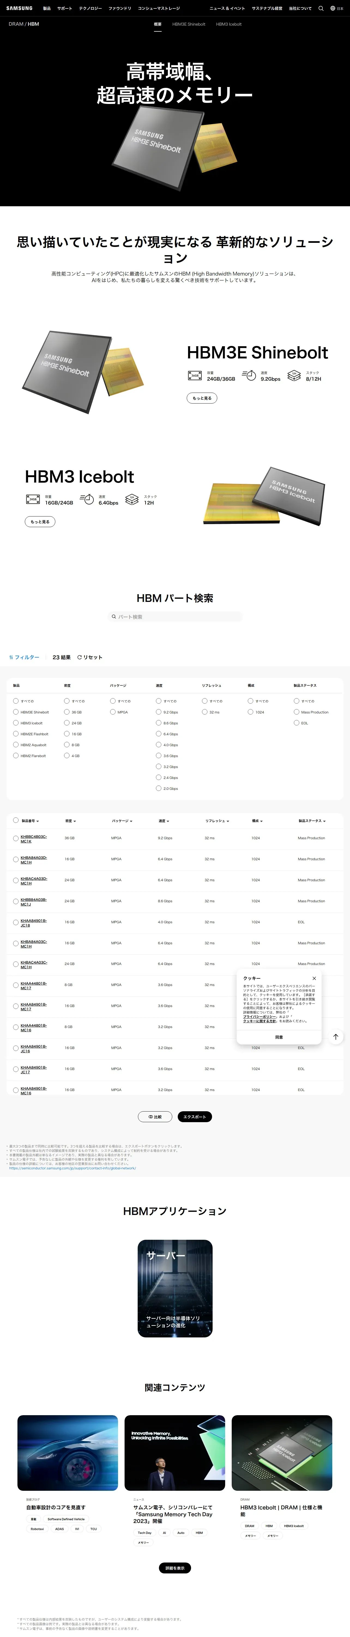Open the 日本 region selector globe

[x=337, y=8]
